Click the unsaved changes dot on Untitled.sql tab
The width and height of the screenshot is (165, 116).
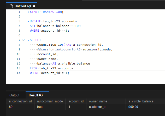34,6
